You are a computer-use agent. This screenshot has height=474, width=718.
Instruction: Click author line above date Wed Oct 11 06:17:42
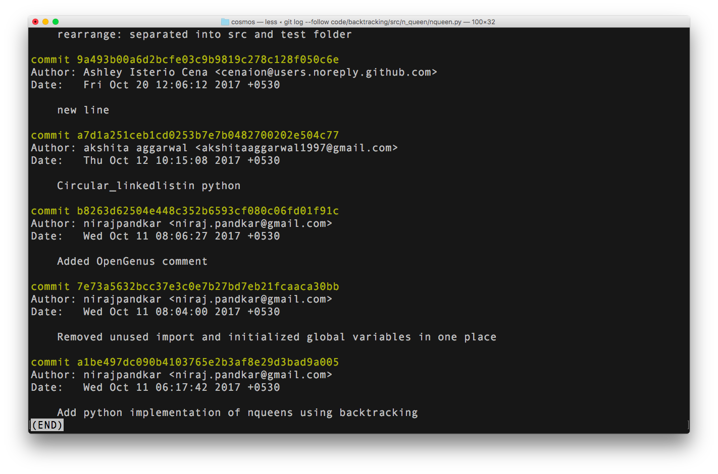182,375
